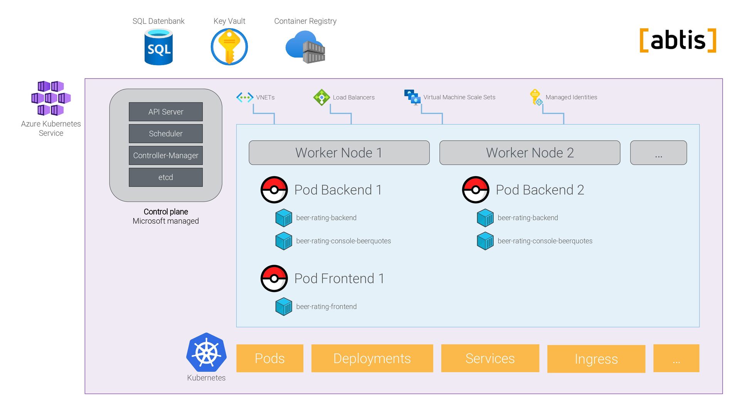Click the Managed Identities key icon
Image resolution: width=740 pixels, height=416 pixels.
pyautogui.click(x=536, y=97)
